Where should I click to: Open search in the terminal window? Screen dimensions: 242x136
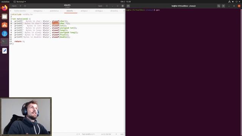pos(219,6)
